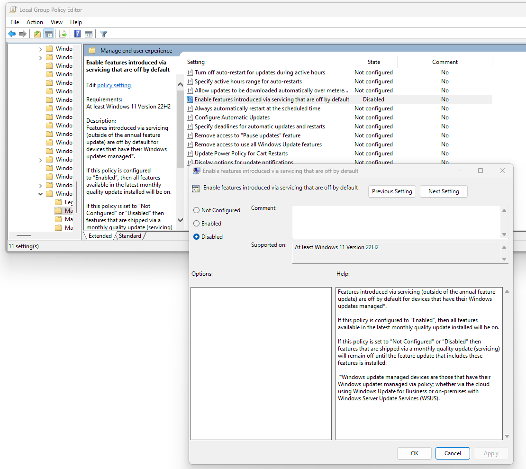The image size is (526, 469).
Task: Select the Disabled radio button
Action: click(x=196, y=237)
